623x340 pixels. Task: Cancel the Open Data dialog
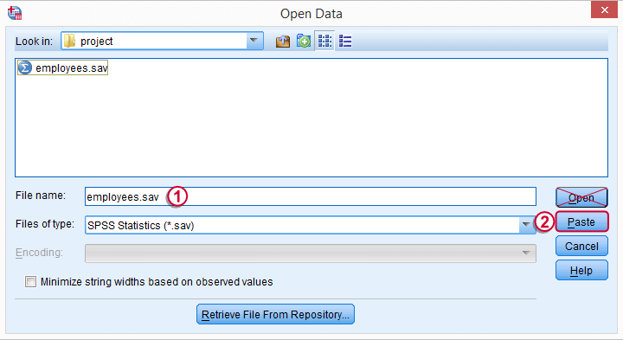click(581, 246)
